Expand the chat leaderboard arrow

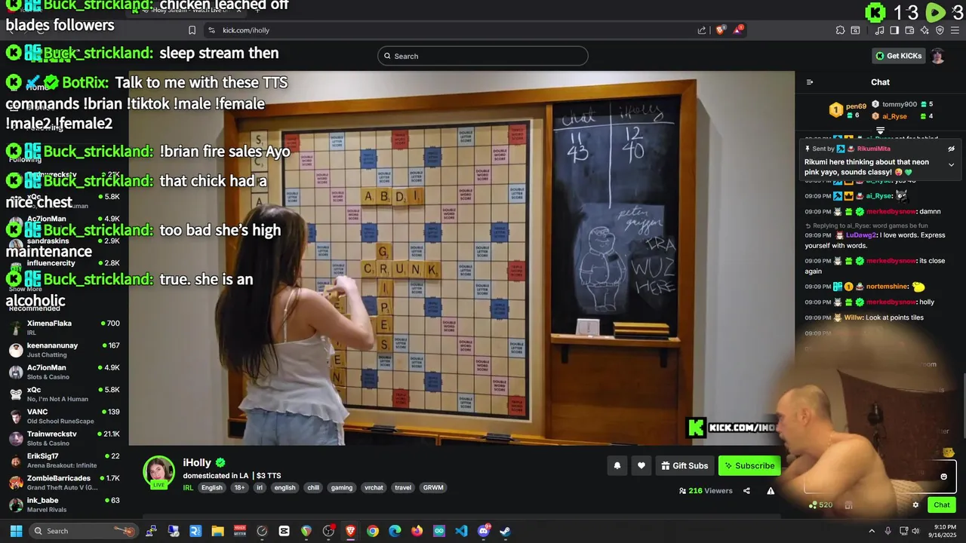click(880, 130)
